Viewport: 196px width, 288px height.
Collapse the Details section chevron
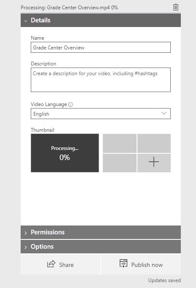[26, 21]
